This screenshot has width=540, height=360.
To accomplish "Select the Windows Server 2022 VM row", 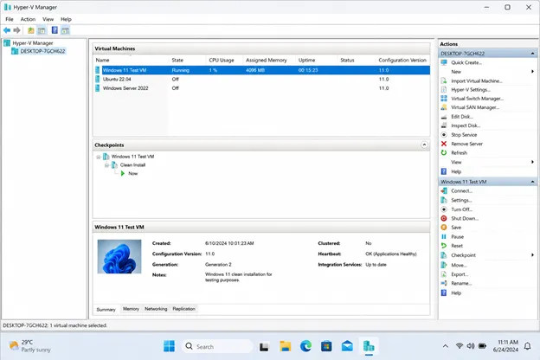I will click(x=262, y=88).
